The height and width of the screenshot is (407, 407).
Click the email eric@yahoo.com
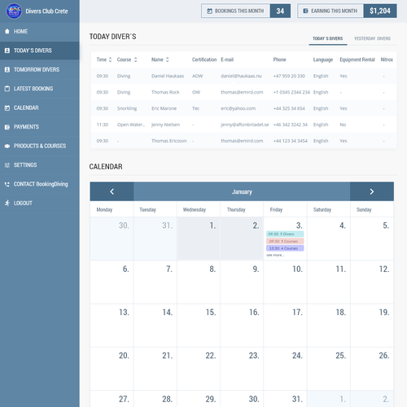pyautogui.click(x=238, y=108)
